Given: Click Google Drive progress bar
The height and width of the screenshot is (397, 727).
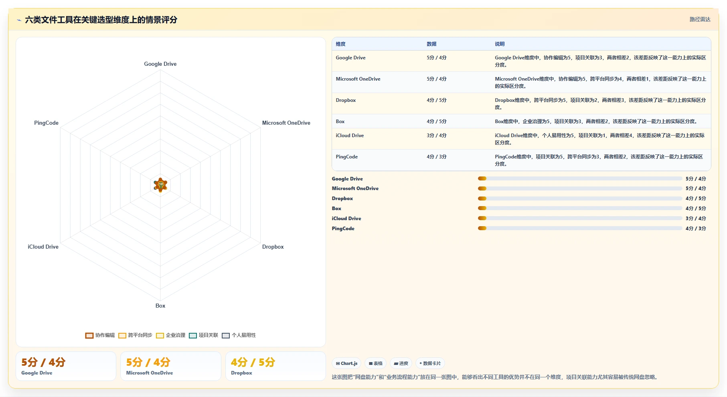Looking at the screenshot, I should (580, 178).
